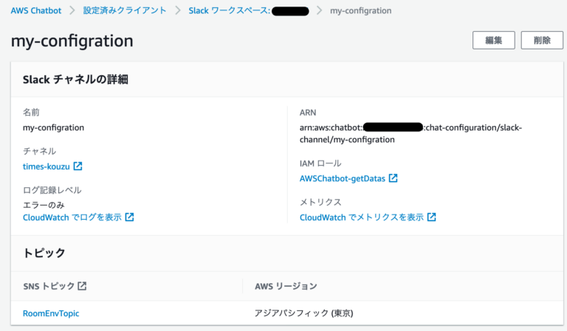Open the RoomEnvTopic SNS topic
Image resolution: width=567 pixels, height=331 pixels.
51,313
